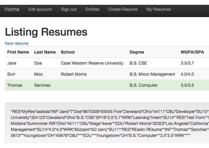The image size is (209, 148).
Task: Click the School column header
Action: [x=68, y=52]
